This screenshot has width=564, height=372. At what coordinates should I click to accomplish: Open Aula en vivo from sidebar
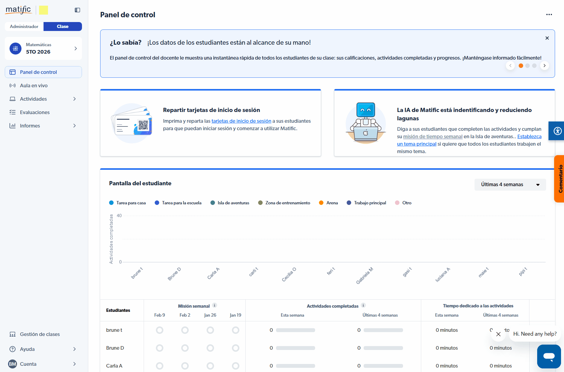point(34,85)
